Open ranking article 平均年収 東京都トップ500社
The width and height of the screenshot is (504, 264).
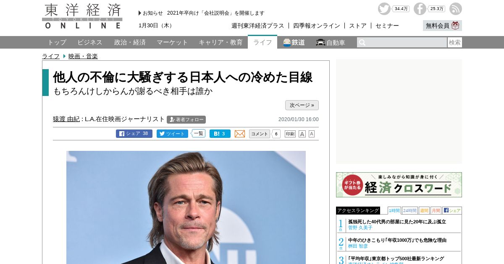(396, 259)
